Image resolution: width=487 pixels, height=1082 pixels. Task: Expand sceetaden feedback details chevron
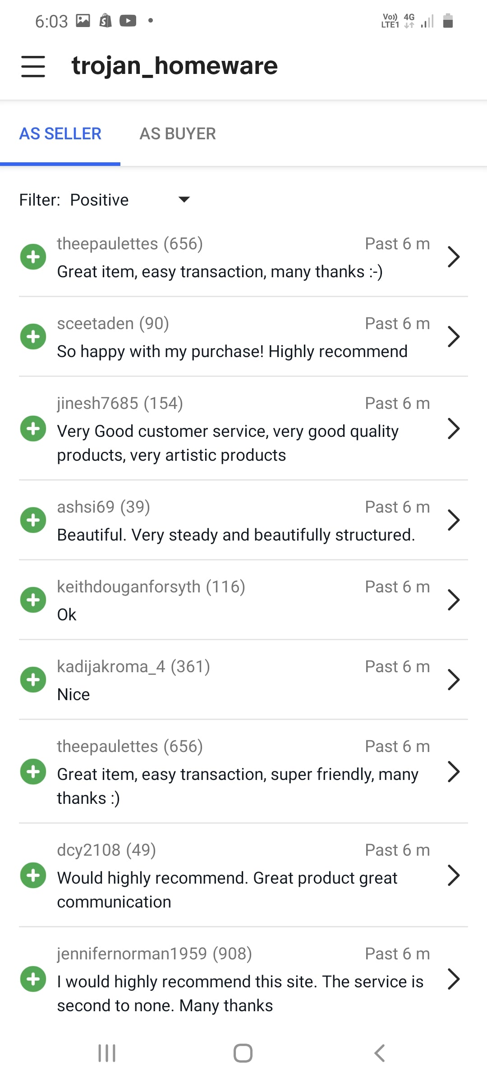point(453,337)
